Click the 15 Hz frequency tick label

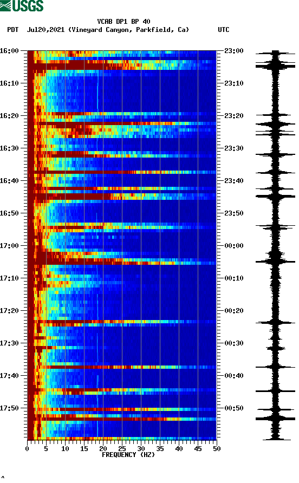click(84, 449)
